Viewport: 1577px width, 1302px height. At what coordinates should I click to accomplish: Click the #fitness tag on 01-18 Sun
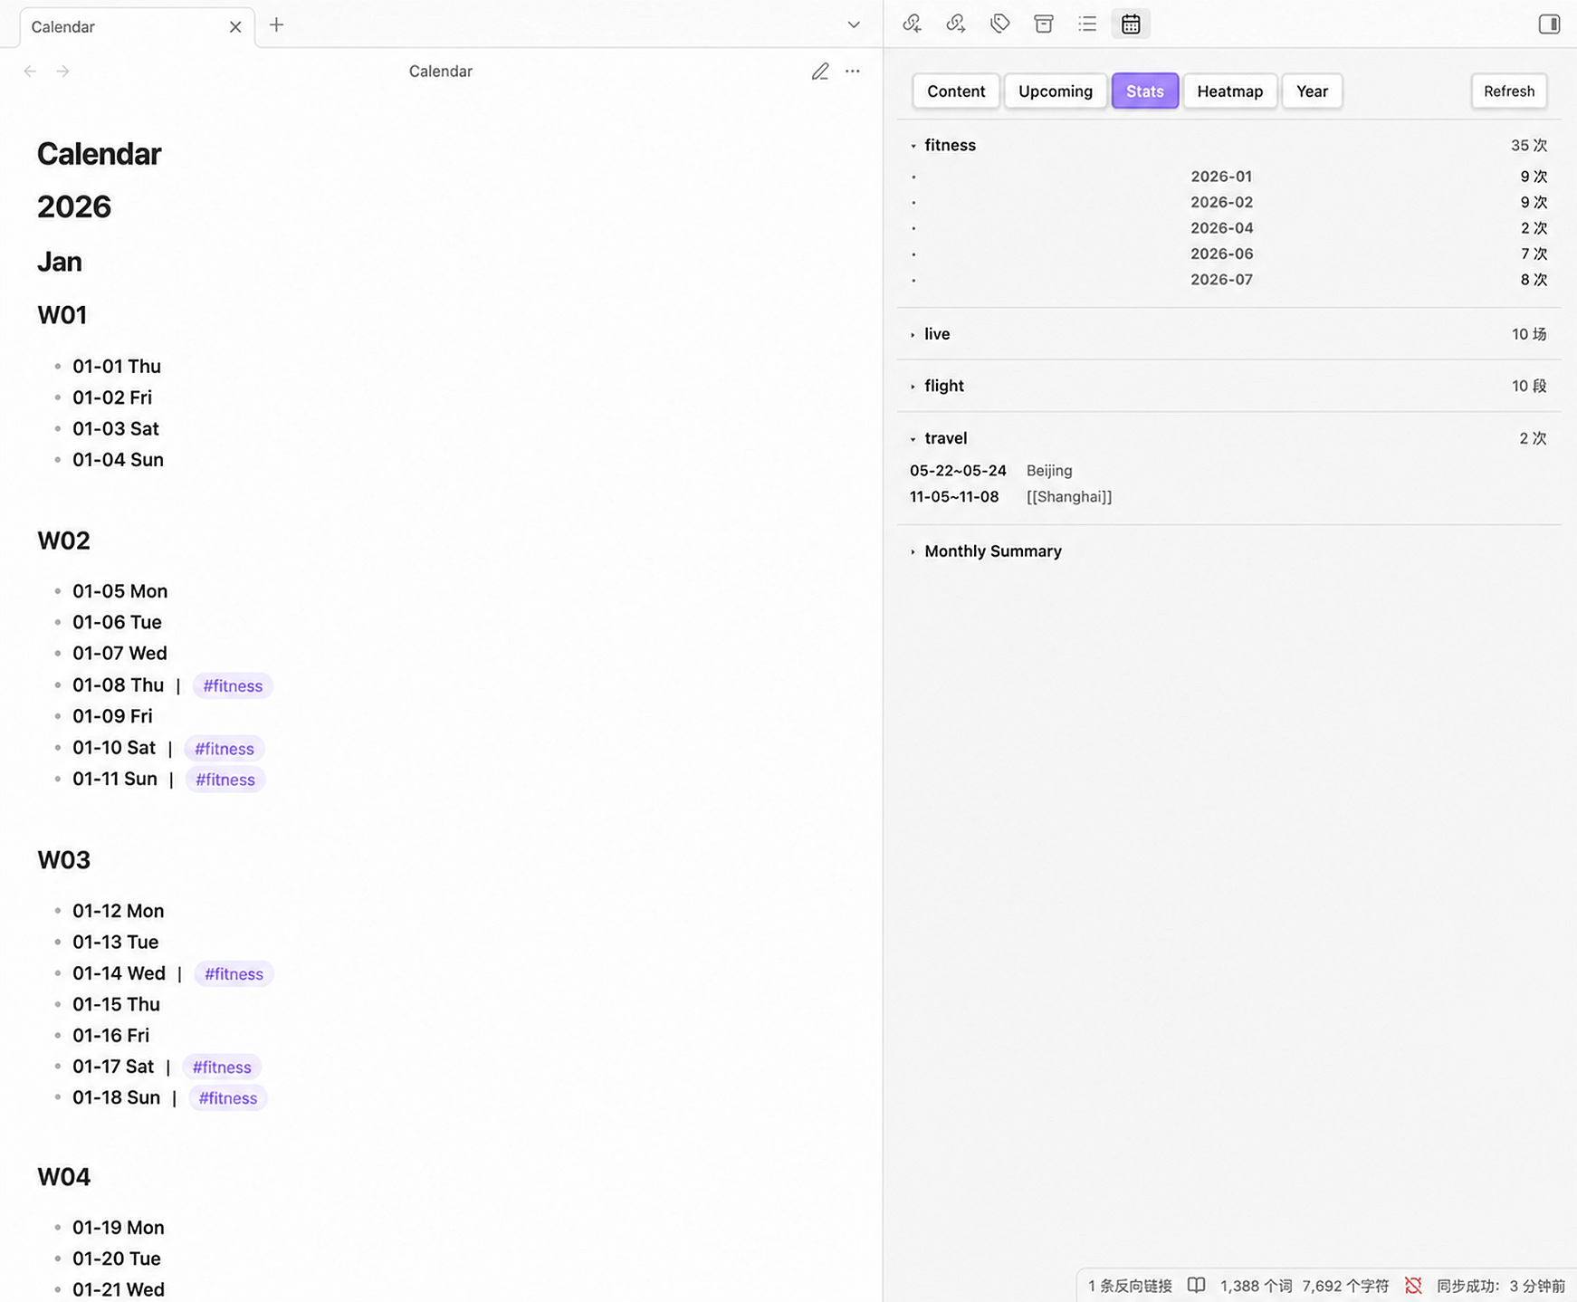(228, 1098)
